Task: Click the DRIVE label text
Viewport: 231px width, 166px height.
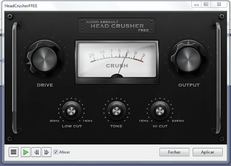Action: point(45,85)
